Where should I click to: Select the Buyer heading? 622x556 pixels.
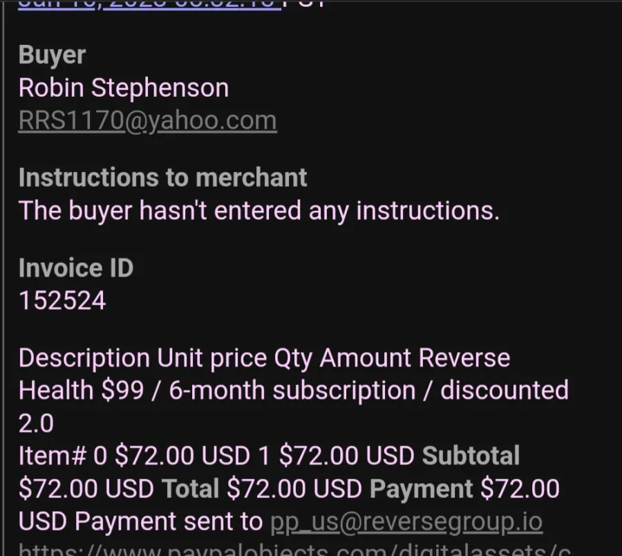(52, 55)
